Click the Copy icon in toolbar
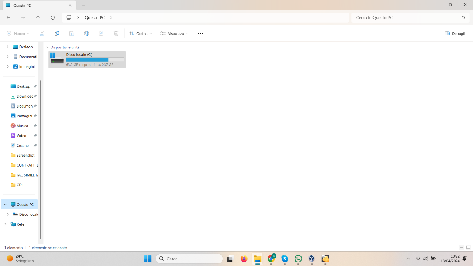473x266 pixels. (x=57, y=34)
